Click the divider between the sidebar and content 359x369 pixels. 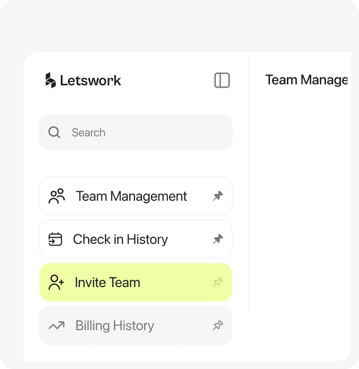[x=248, y=192]
